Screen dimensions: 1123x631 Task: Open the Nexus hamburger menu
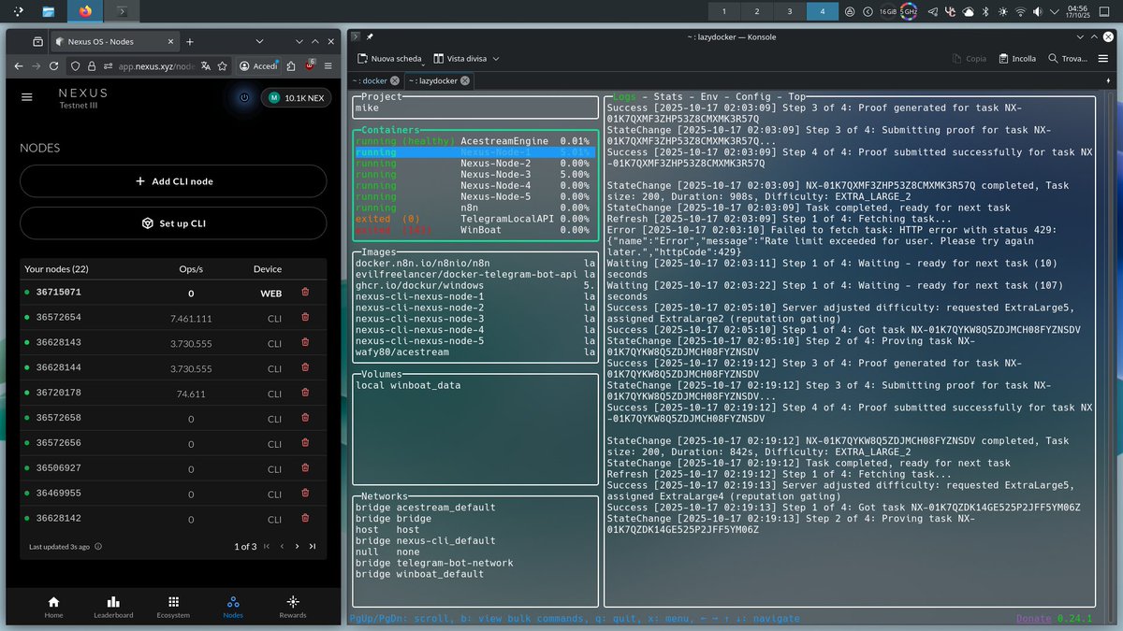point(27,97)
